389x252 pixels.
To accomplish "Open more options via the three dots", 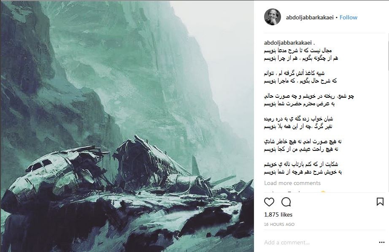I will click(x=382, y=242).
